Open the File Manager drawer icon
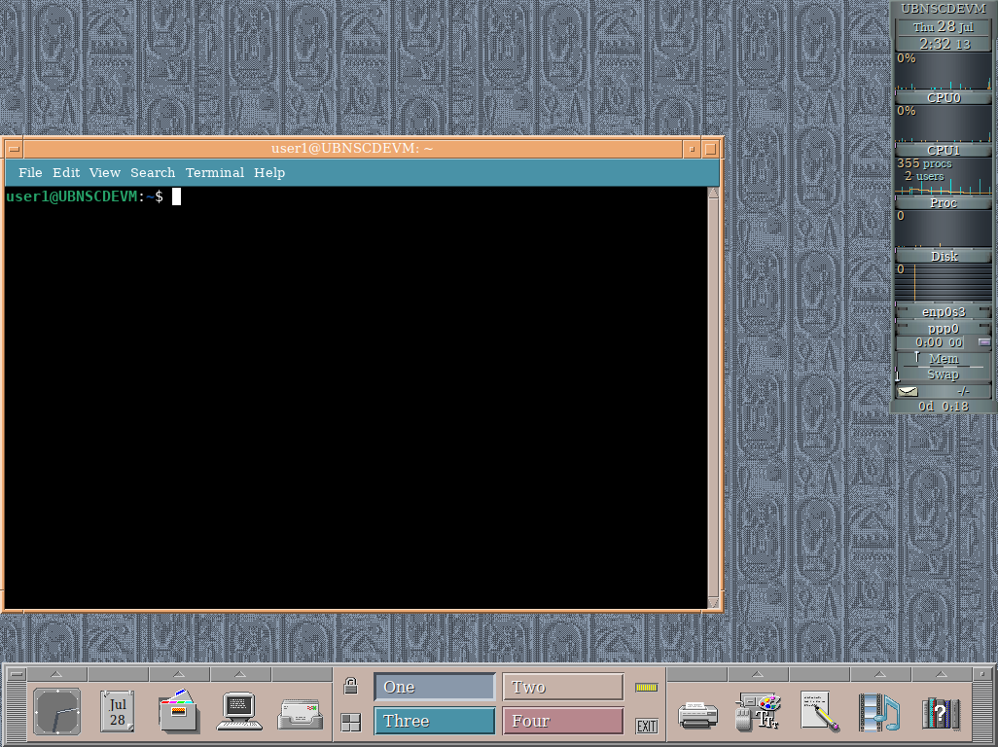This screenshot has width=998, height=747. click(178, 713)
